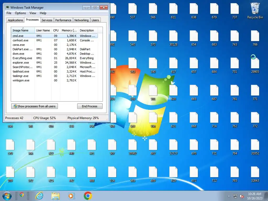Switch to the Performance tab
This screenshot has width=268, height=201.
[63, 20]
